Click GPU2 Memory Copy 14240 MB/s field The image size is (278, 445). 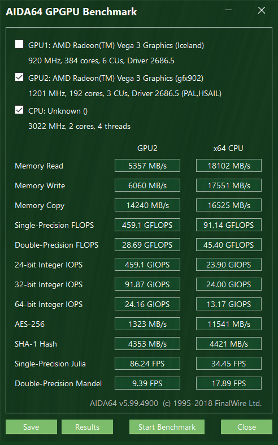pos(147,205)
